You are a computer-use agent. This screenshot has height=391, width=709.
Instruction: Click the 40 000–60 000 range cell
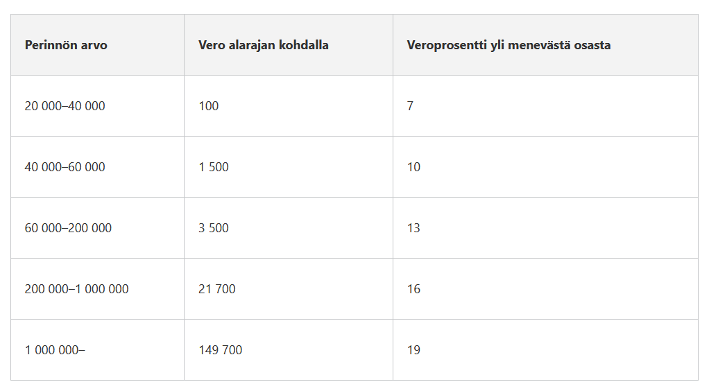65,167
